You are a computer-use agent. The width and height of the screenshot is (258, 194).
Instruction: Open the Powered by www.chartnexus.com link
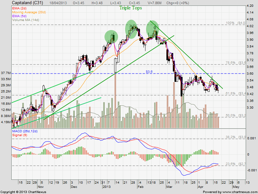230,192
